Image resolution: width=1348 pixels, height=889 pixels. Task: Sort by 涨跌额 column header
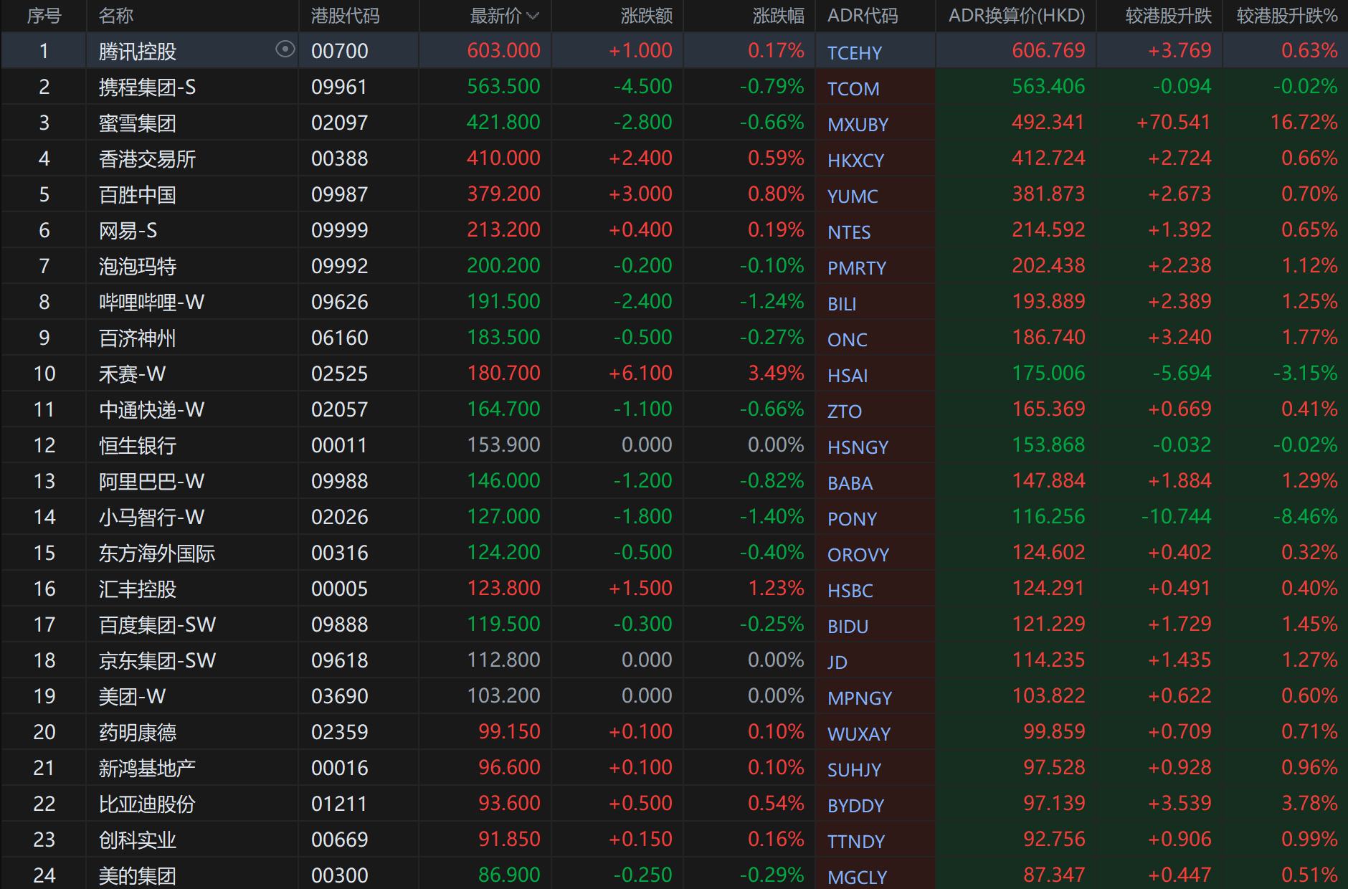tap(646, 16)
